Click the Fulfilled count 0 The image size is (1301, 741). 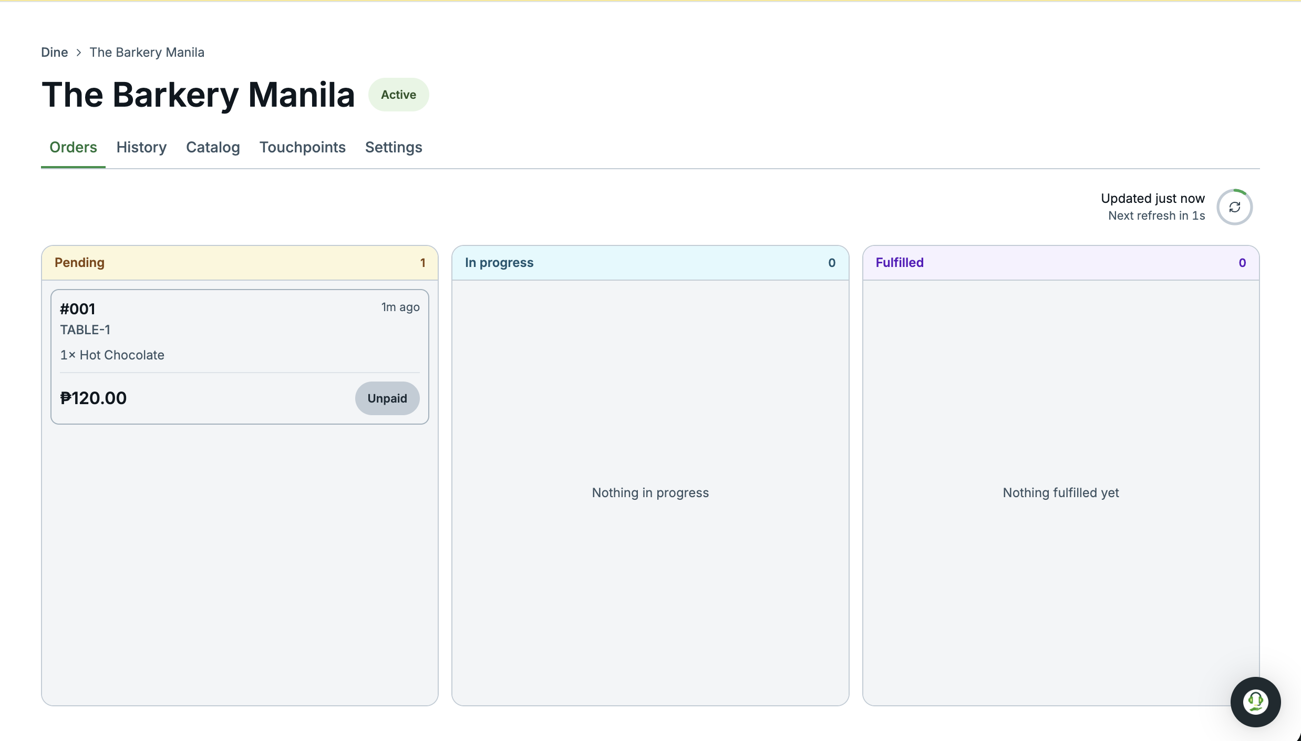coord(1242,263)
